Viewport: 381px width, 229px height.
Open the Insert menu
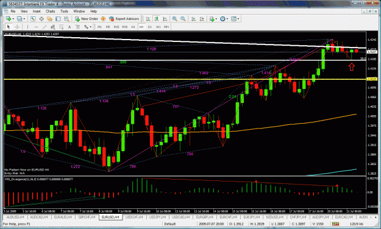(x=37, y=11)
